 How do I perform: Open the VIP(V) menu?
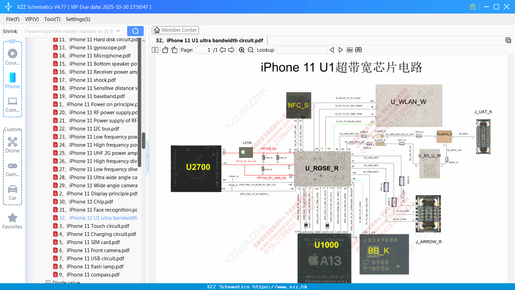tap(32, 19)
